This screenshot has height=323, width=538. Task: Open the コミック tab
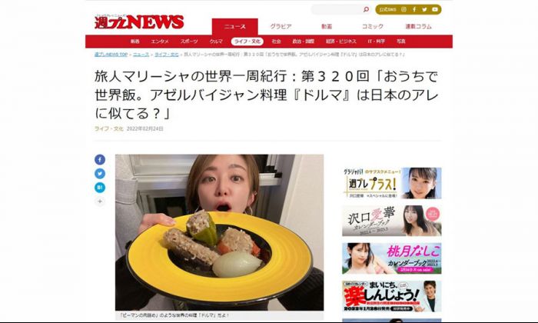(x=373, y=26)
